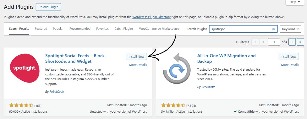The image size is (307, 119).
Task: Click the current page number field
Action: tap(274, 42)
